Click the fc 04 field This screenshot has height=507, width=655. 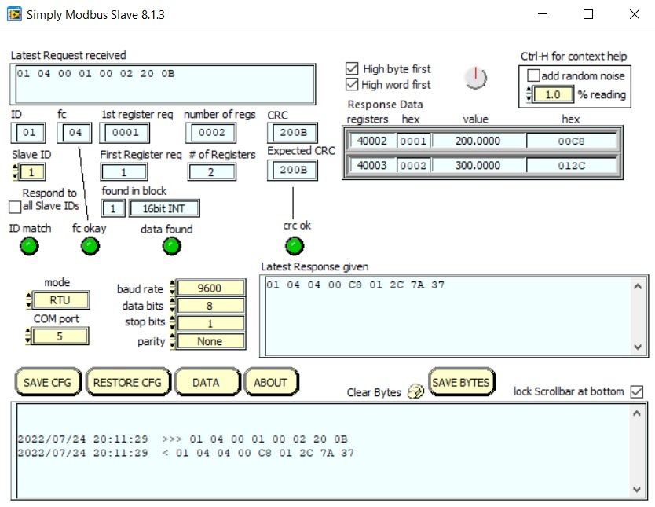(75, 133)
